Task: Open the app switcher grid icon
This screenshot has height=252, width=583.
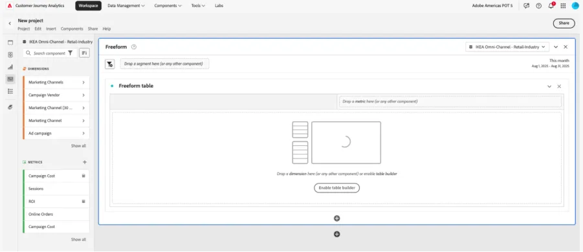Action: [x=564, y=6]
